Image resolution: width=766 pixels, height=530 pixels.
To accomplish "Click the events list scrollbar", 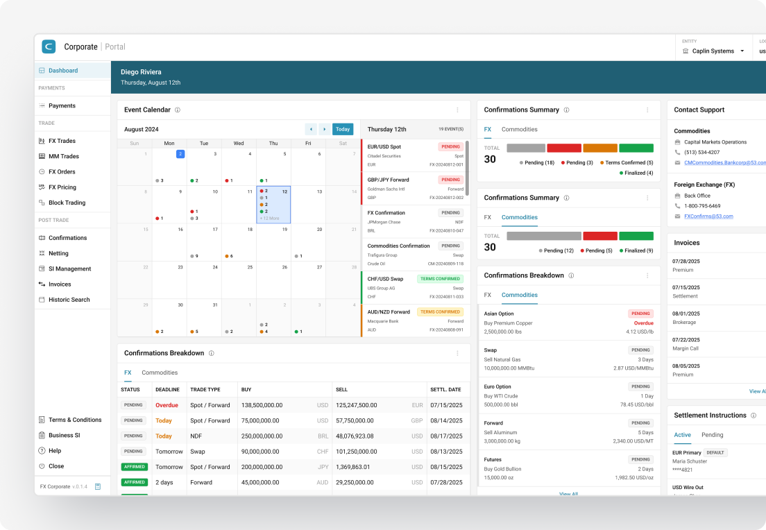I will (x=467, y=168).
